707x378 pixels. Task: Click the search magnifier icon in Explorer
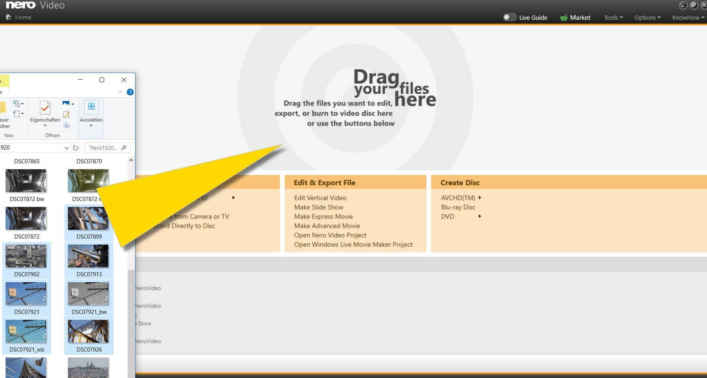(124, 148)
